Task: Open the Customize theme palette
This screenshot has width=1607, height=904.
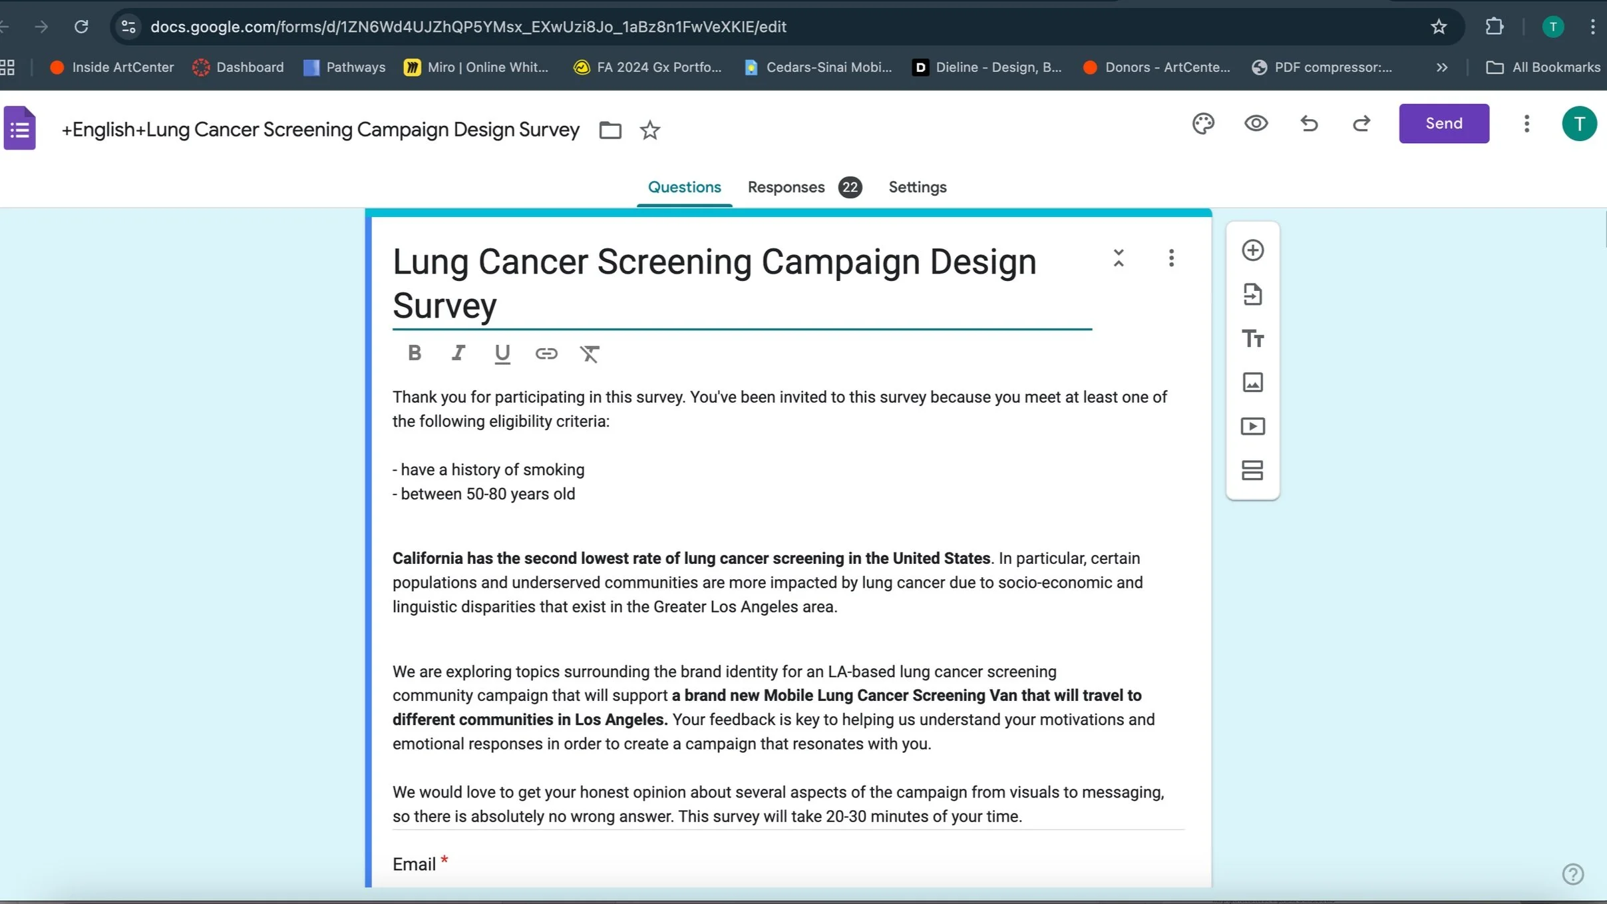Action: click(1203, 124)
